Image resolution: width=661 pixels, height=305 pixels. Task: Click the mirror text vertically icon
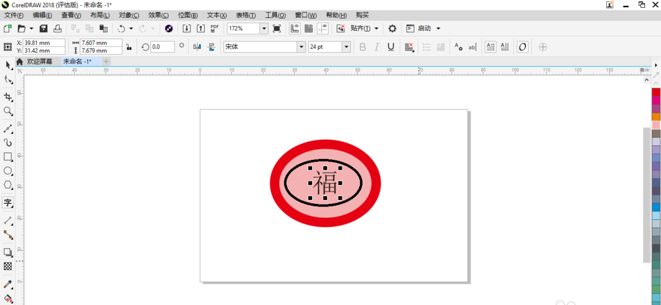pos(212,47)
